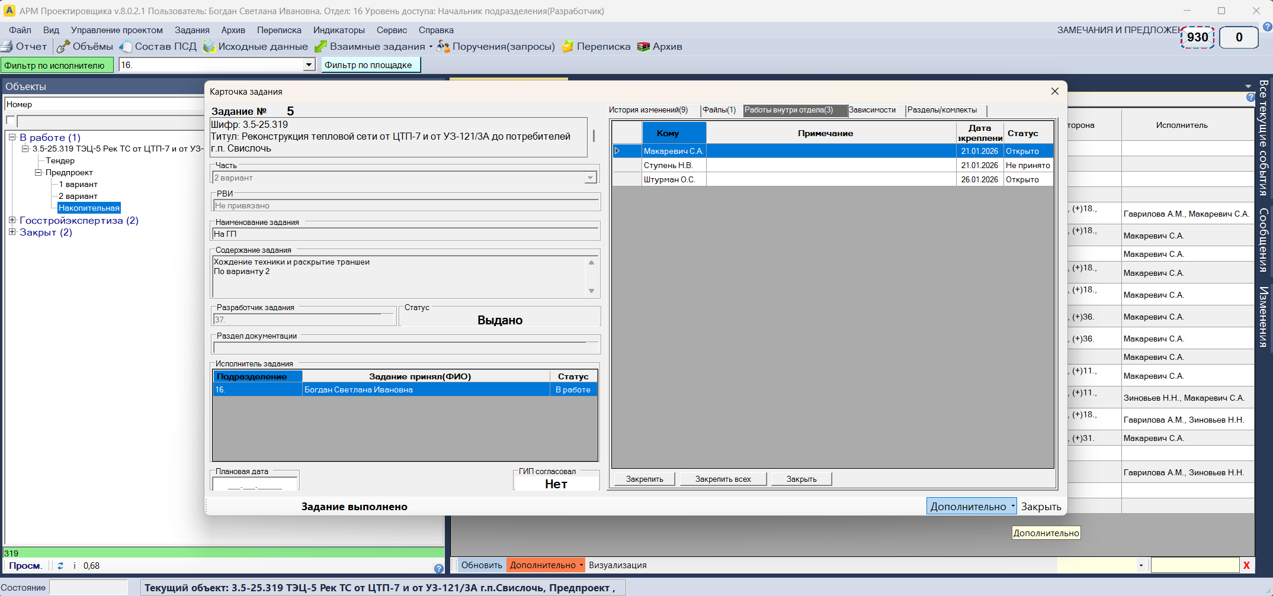This screenshot has height=596, width=1273.
Task: Click the Поручения(запросы) people icon
Action: pos(443,47)
